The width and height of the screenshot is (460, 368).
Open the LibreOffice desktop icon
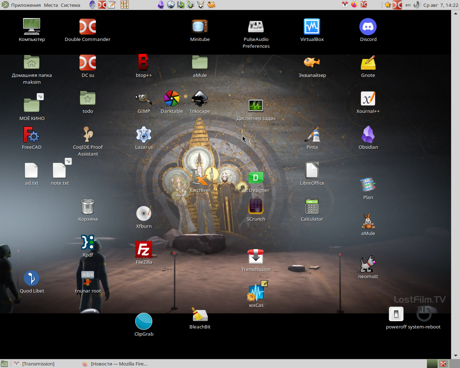point(312,171)
